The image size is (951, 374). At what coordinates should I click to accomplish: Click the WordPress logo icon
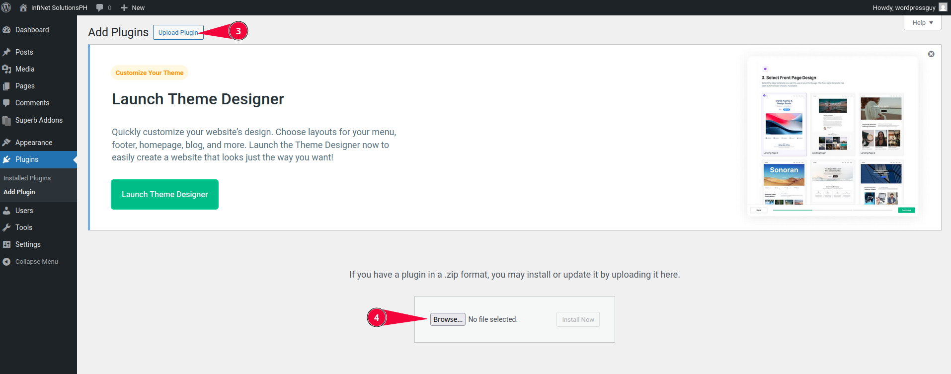6,7
